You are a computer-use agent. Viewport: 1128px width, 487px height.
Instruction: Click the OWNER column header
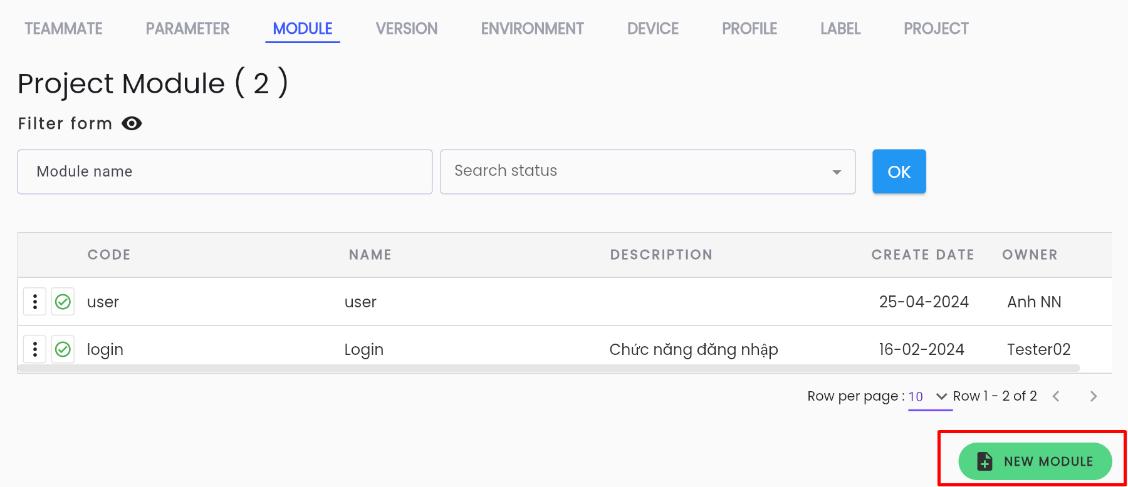[x=1030, y=255]
